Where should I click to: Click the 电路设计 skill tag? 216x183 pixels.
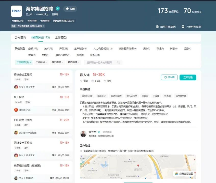101,96
